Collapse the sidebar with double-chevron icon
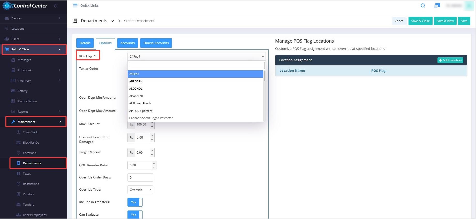The height and width of the screenshot is (219, 476). click(x=55, y=5)
